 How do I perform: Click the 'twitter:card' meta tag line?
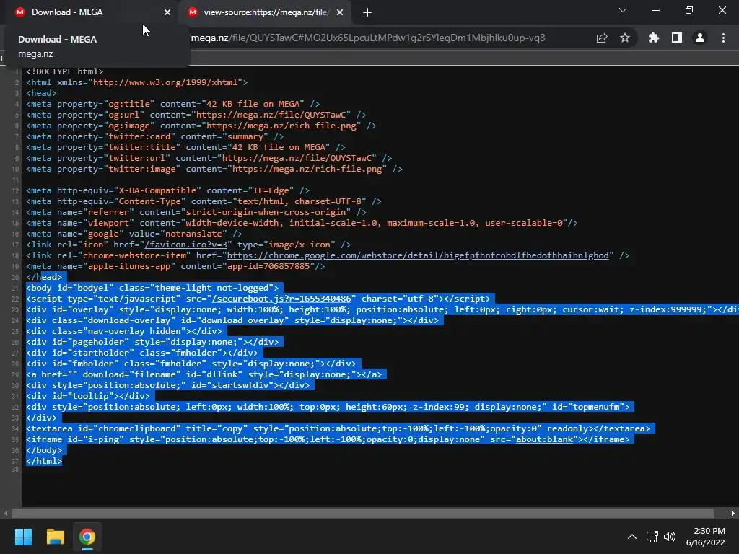coord(155,136)
